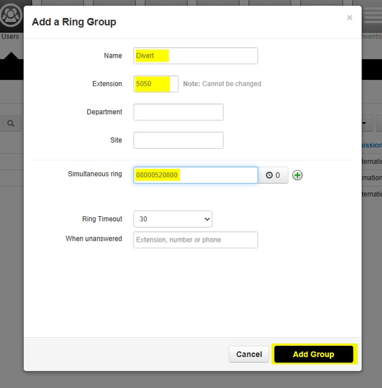The image size is (382, 388).
Task: Click the When unanswered input
Action: tap(196, 240)
